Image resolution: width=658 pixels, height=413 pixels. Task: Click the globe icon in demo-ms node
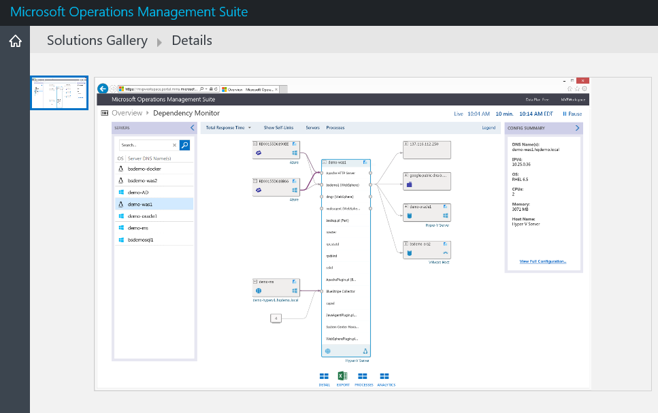coord(259,291)
